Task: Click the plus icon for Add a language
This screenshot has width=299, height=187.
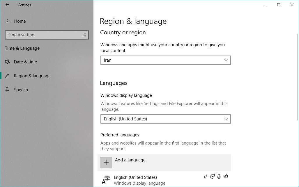Action: click(x=106, y=163)
